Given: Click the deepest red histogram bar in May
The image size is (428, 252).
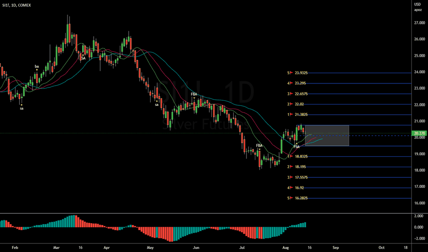Looking at the screenshot, I should pos(171,234).
